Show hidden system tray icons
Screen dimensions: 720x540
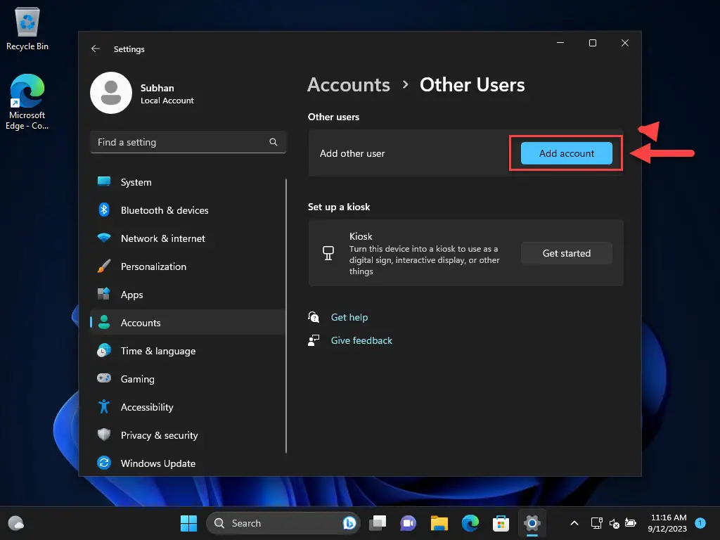[x=574, y=523]
